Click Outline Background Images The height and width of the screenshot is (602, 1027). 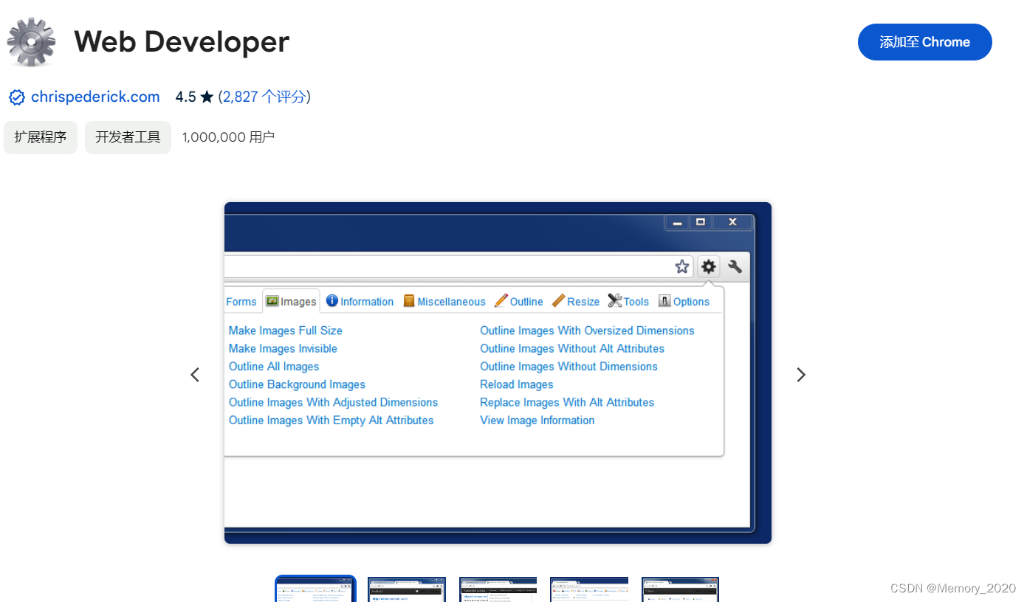pyautogui.click(x=297, y=384)
